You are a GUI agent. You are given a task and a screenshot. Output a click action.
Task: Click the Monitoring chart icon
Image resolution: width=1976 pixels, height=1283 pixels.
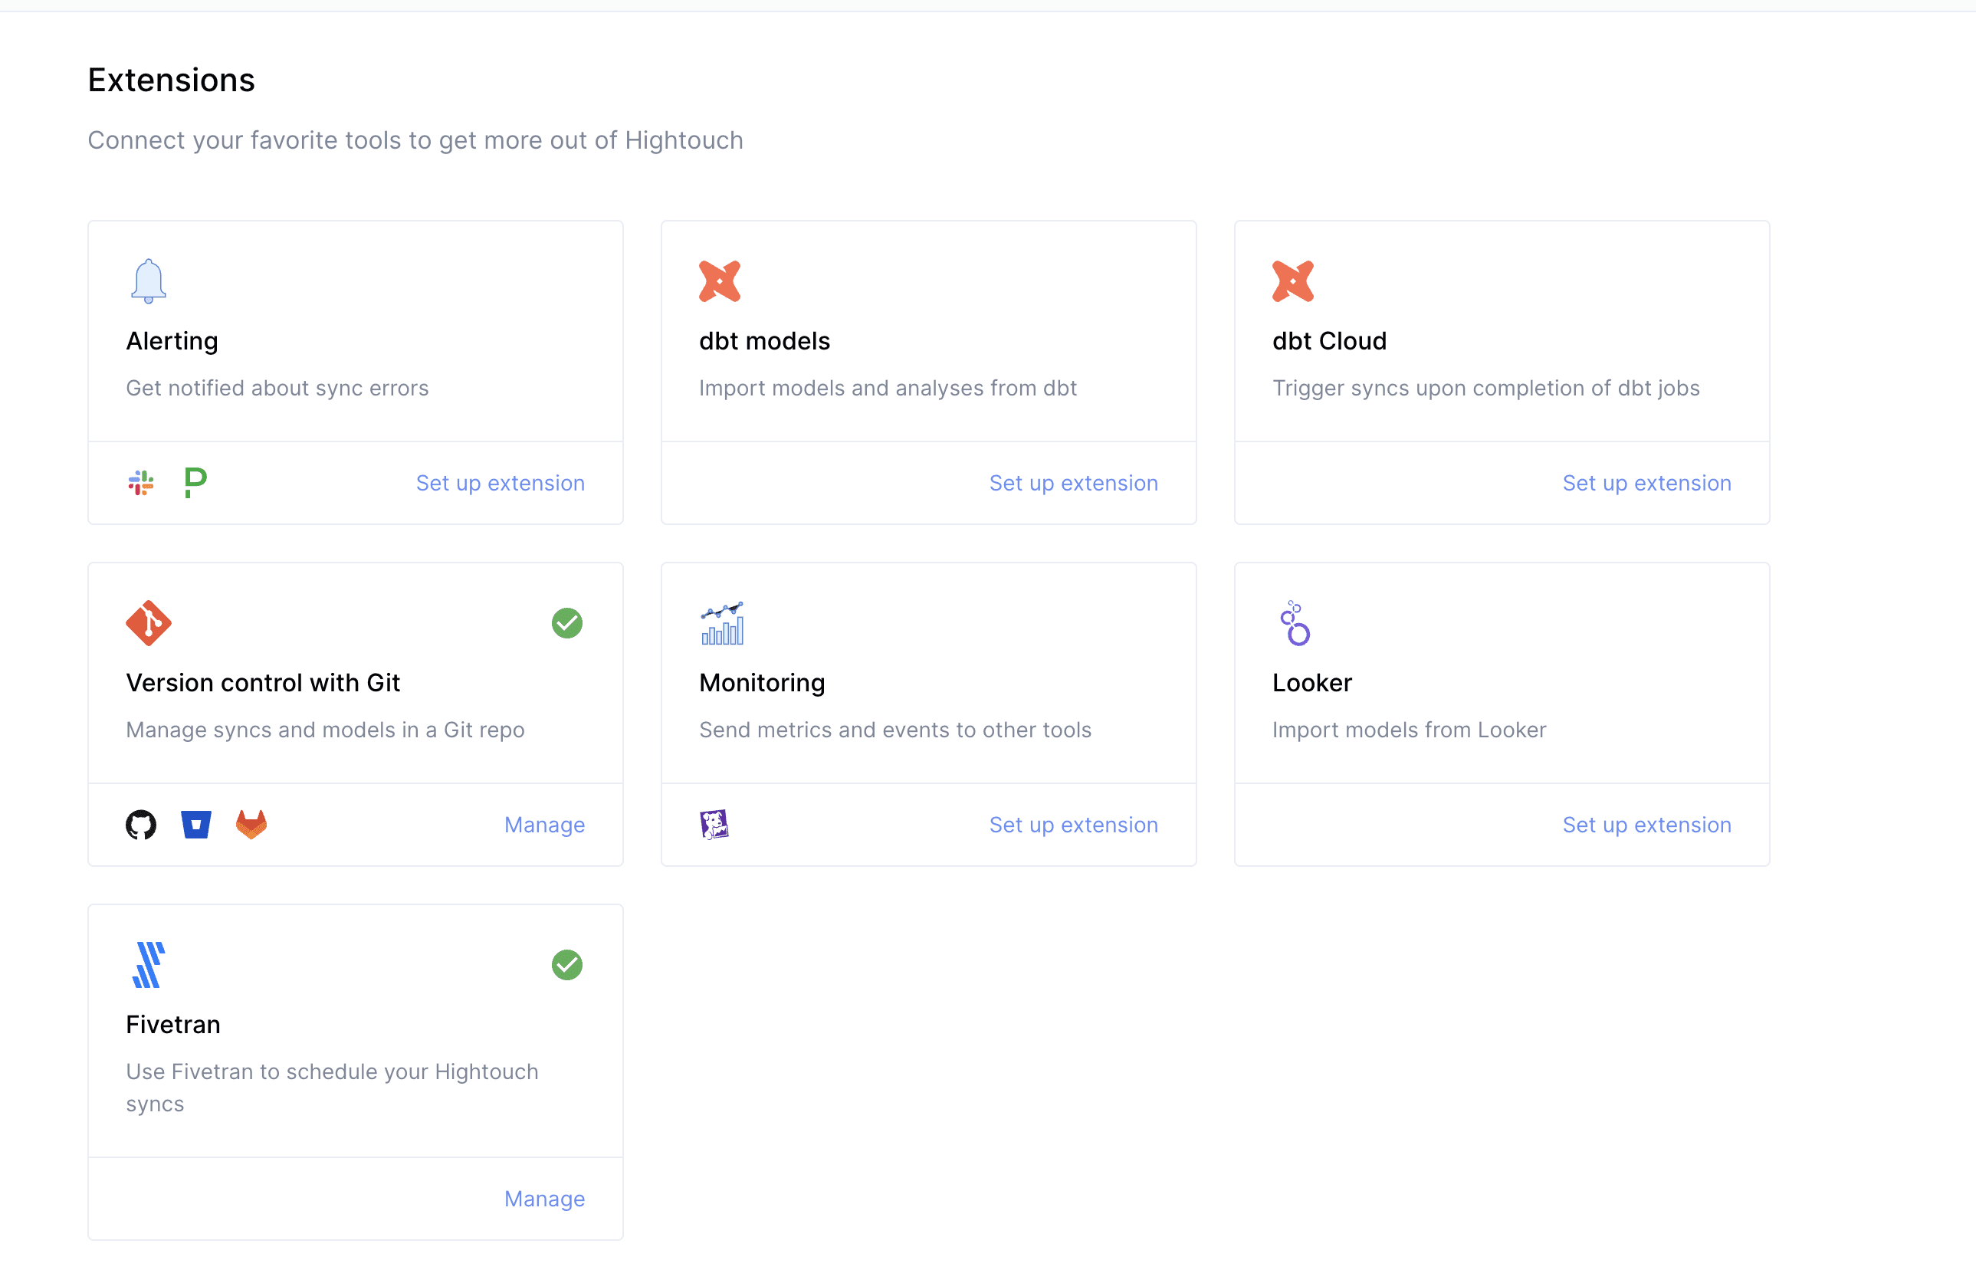click(x=721, y=623)
